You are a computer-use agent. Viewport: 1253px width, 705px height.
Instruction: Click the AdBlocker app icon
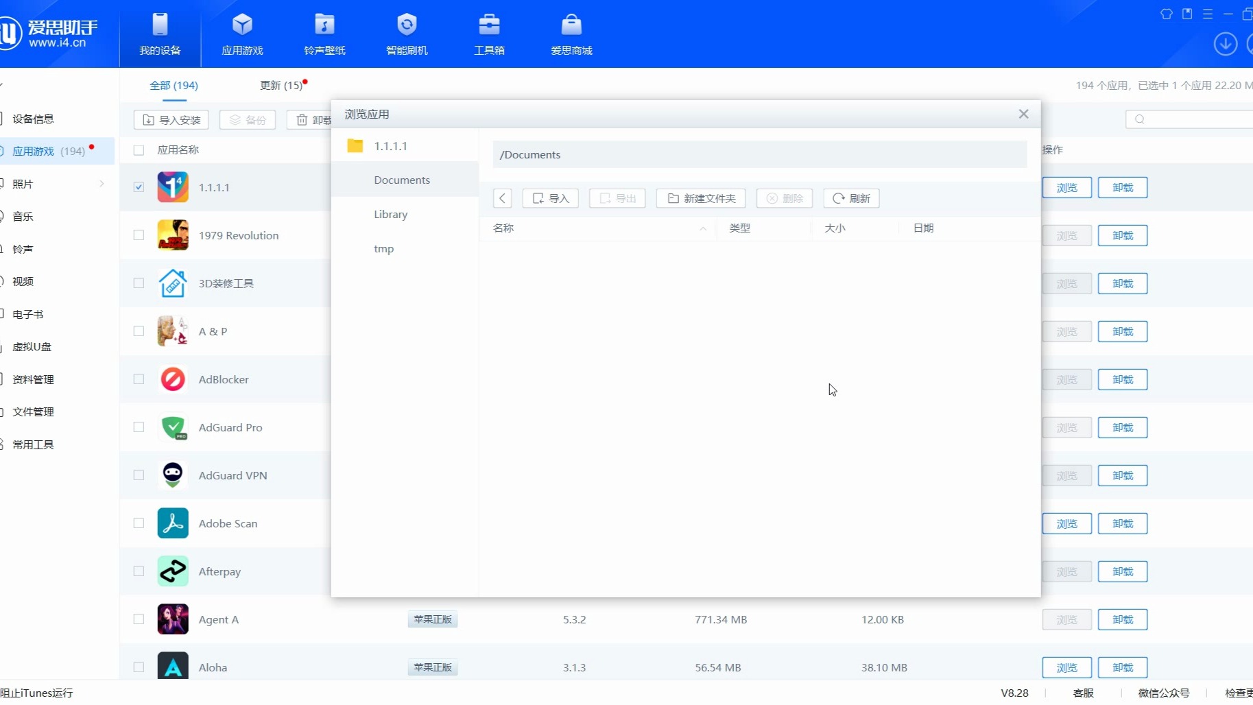click(x=173, y=379)
